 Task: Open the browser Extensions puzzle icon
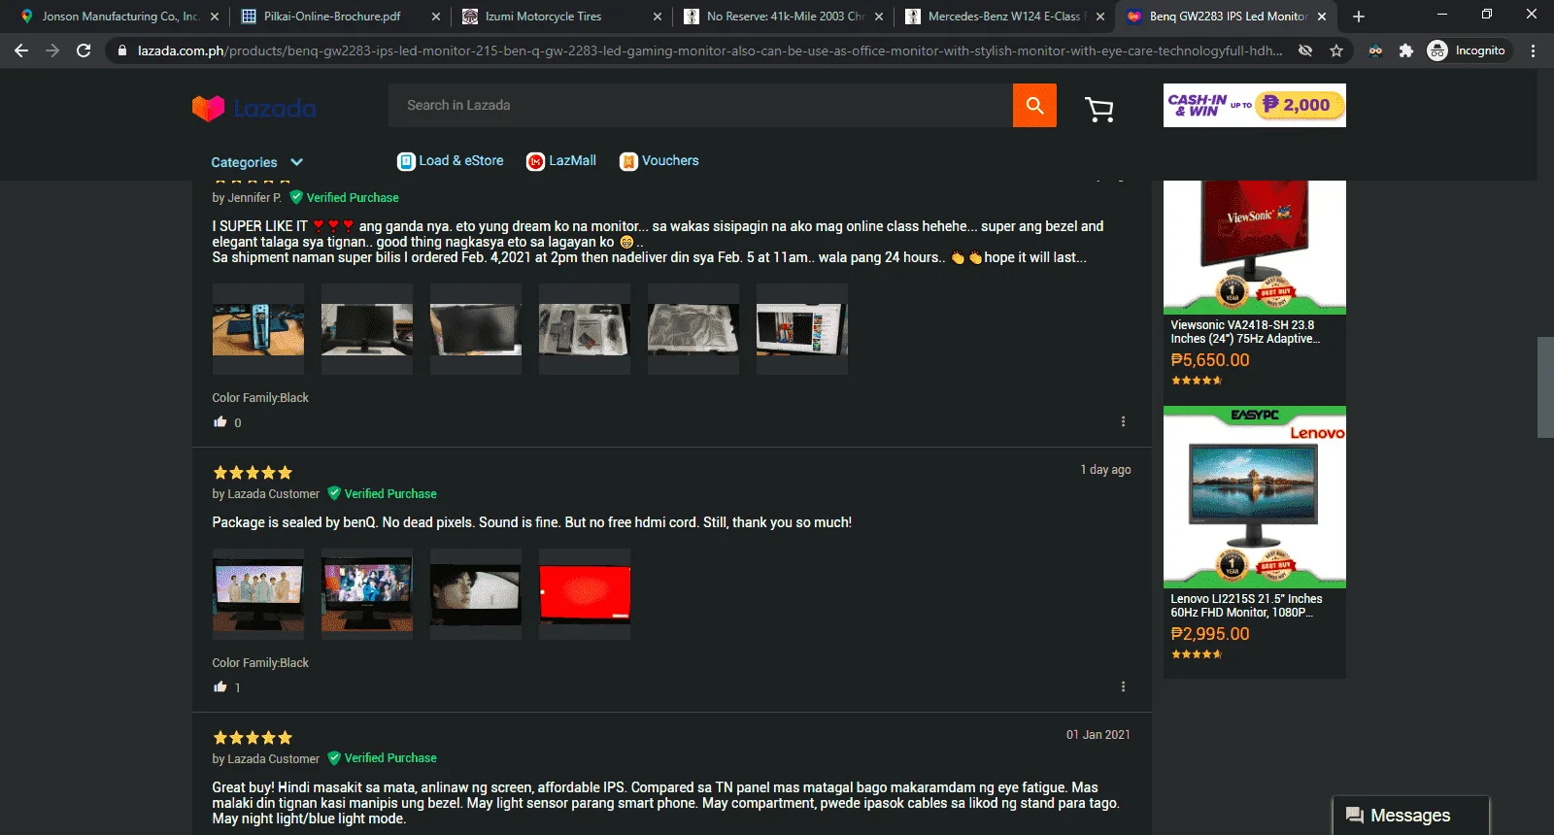(1405, 50)
